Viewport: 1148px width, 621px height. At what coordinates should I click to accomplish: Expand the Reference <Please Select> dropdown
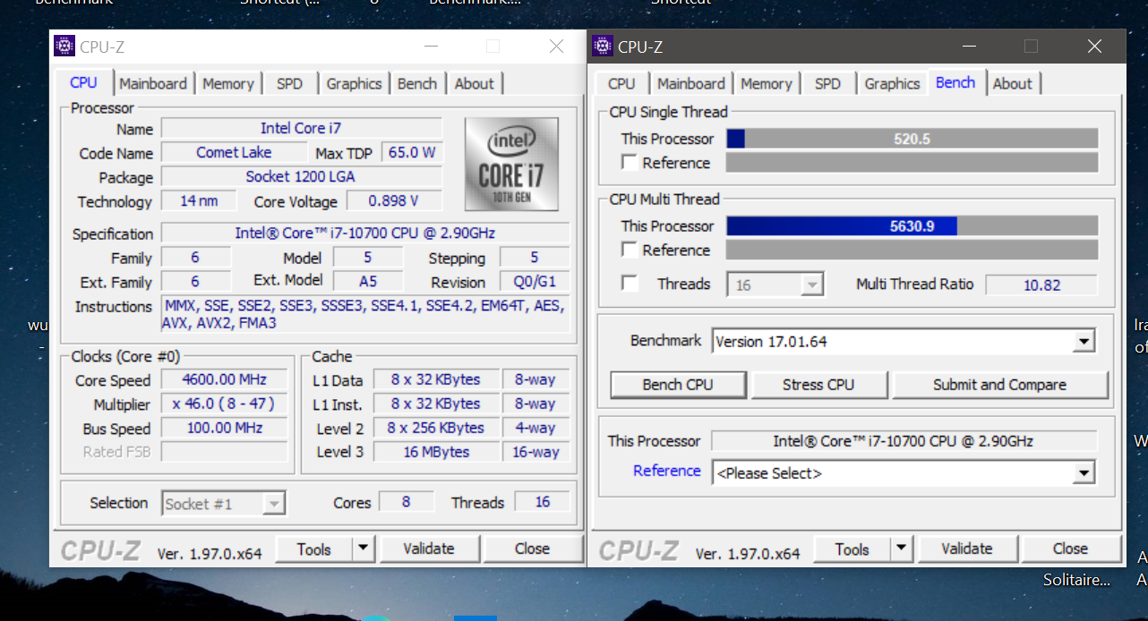(x=1084, y=472)
